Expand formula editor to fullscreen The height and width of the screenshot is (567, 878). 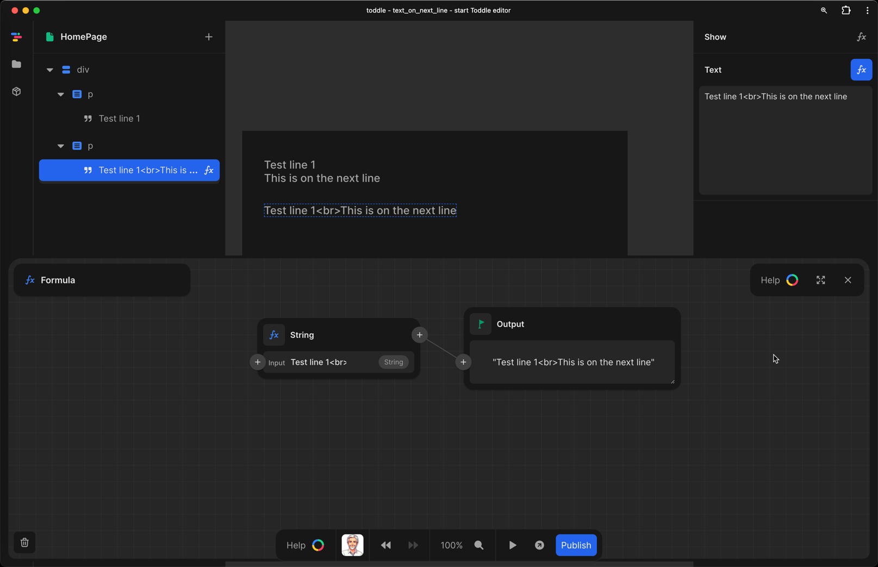(820, 280)
